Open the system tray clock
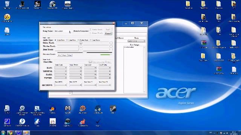 [x=234, y=133]
